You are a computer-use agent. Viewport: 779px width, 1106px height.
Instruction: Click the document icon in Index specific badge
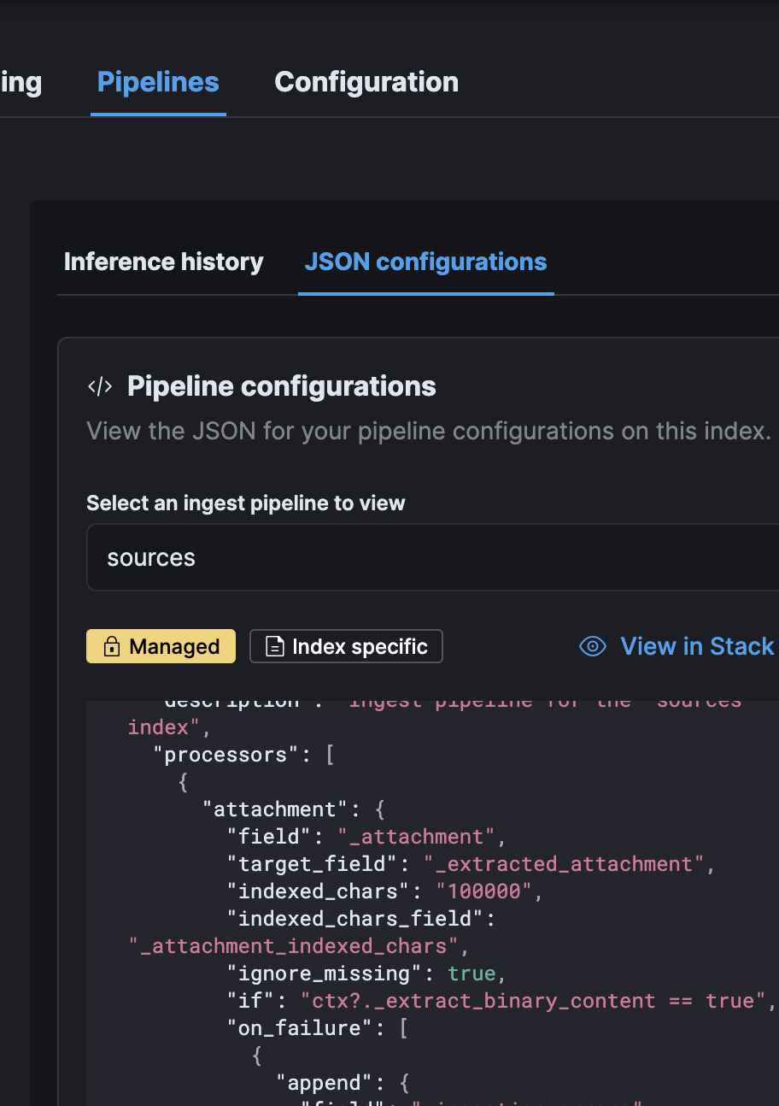274,647
